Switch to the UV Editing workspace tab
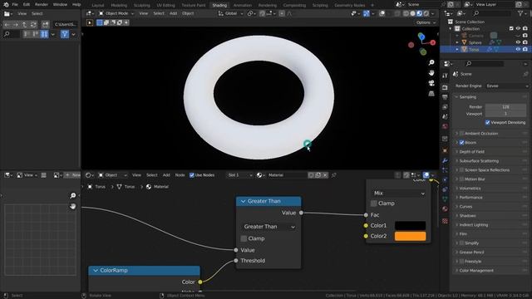 (166, 5)
